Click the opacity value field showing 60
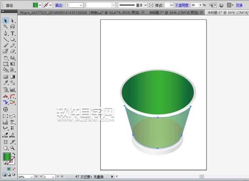 tap(195, 5)
